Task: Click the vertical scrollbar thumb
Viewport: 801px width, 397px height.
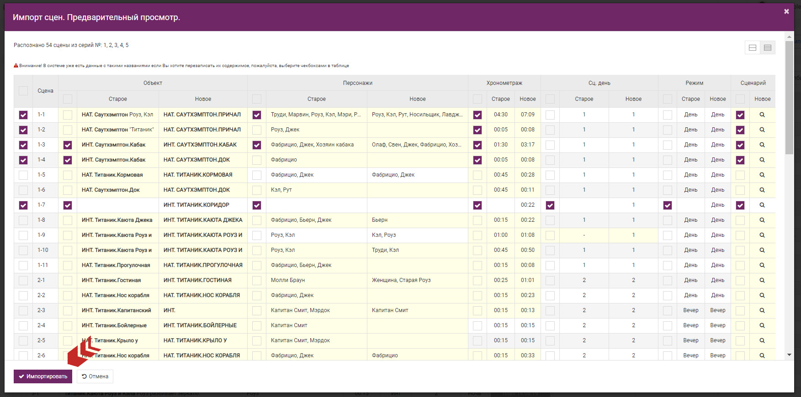Action: 789,98
